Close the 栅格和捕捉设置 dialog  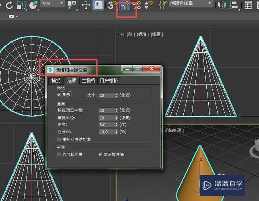coord(151,69)
